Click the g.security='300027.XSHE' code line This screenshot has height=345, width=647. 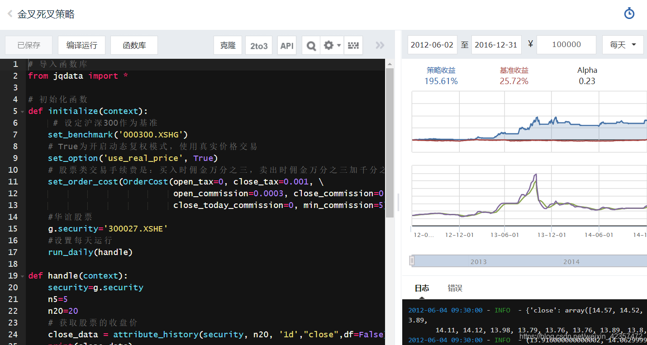point(108,229)
